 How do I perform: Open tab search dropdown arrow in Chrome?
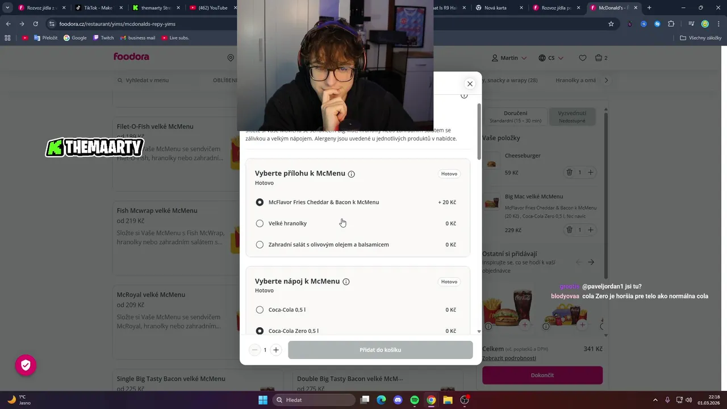7,7
